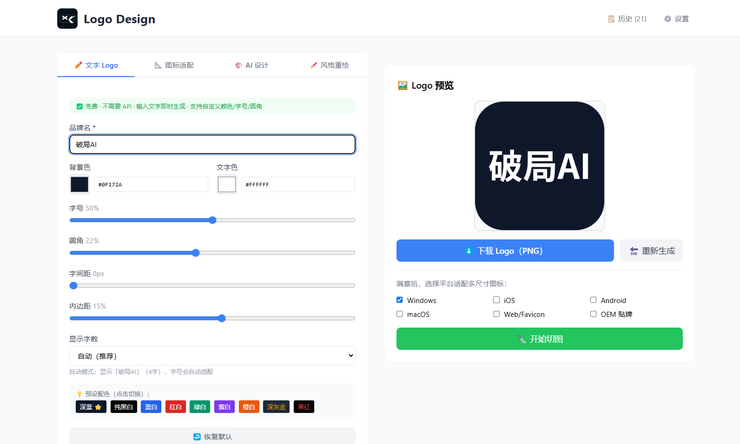Uncheck the Windows platform checkbox

pos(400,300)
